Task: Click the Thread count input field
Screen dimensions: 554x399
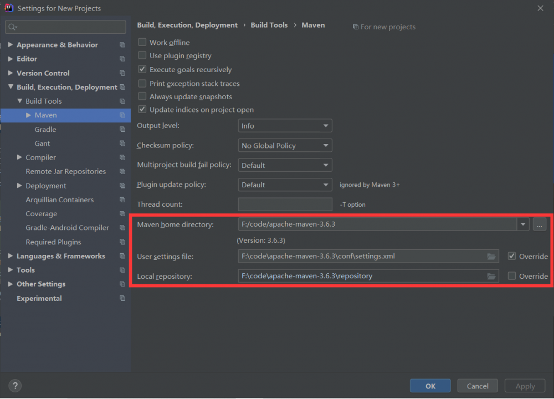Action: [285, 204]
